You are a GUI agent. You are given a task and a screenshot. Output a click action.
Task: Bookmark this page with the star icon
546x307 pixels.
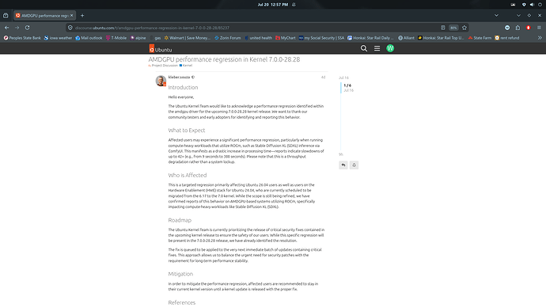pos(464,28)
